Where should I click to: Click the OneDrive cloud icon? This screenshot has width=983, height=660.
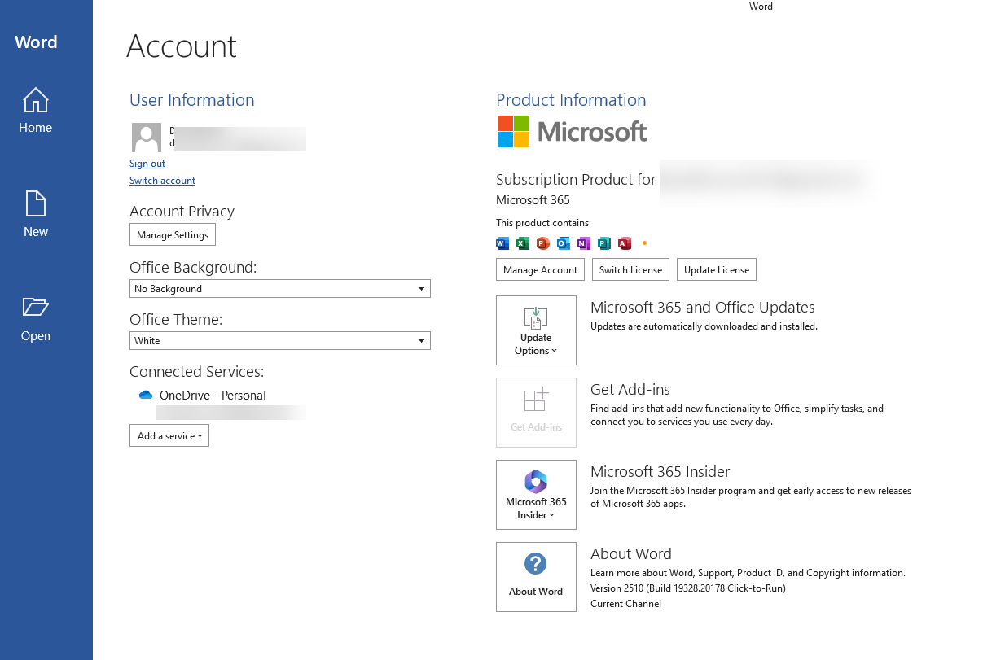click(x=146, y=395)
